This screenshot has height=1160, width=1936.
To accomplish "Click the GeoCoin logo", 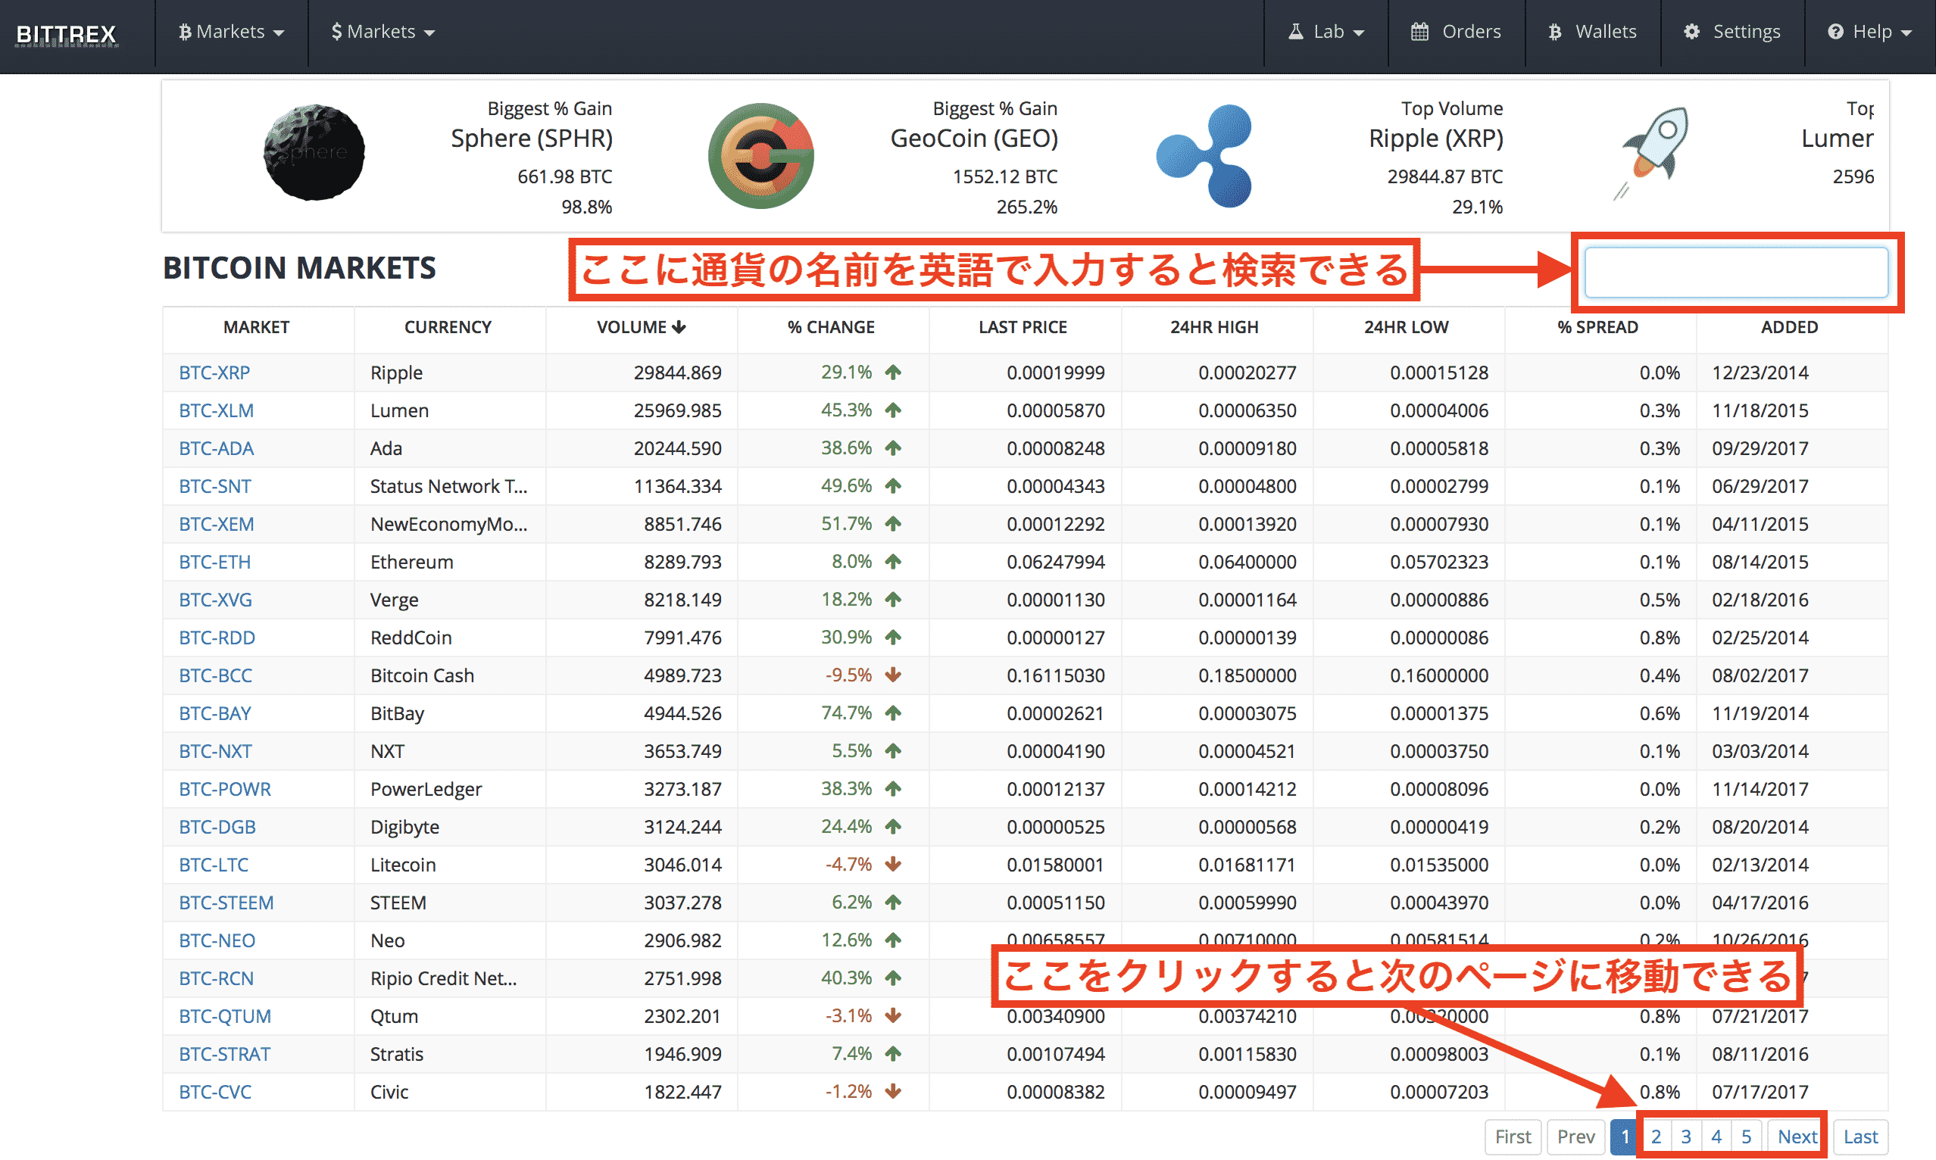I will point(760,155).
